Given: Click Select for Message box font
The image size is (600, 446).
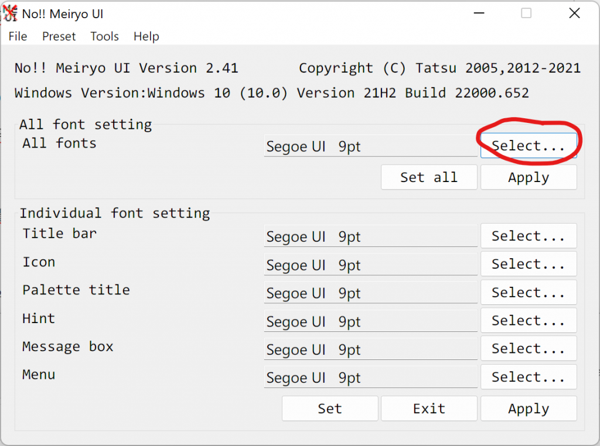Looking at the screenshot, I should tap(529, 348).
